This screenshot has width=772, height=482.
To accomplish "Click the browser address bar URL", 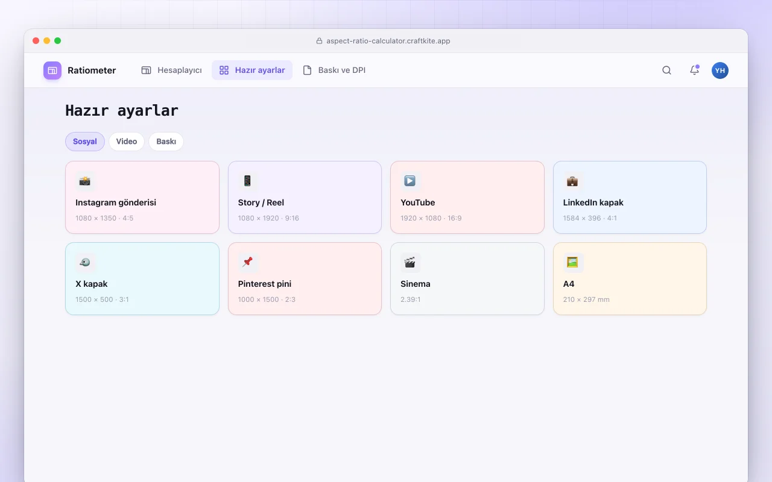I will pyautogui.click(x=388, y=41).
